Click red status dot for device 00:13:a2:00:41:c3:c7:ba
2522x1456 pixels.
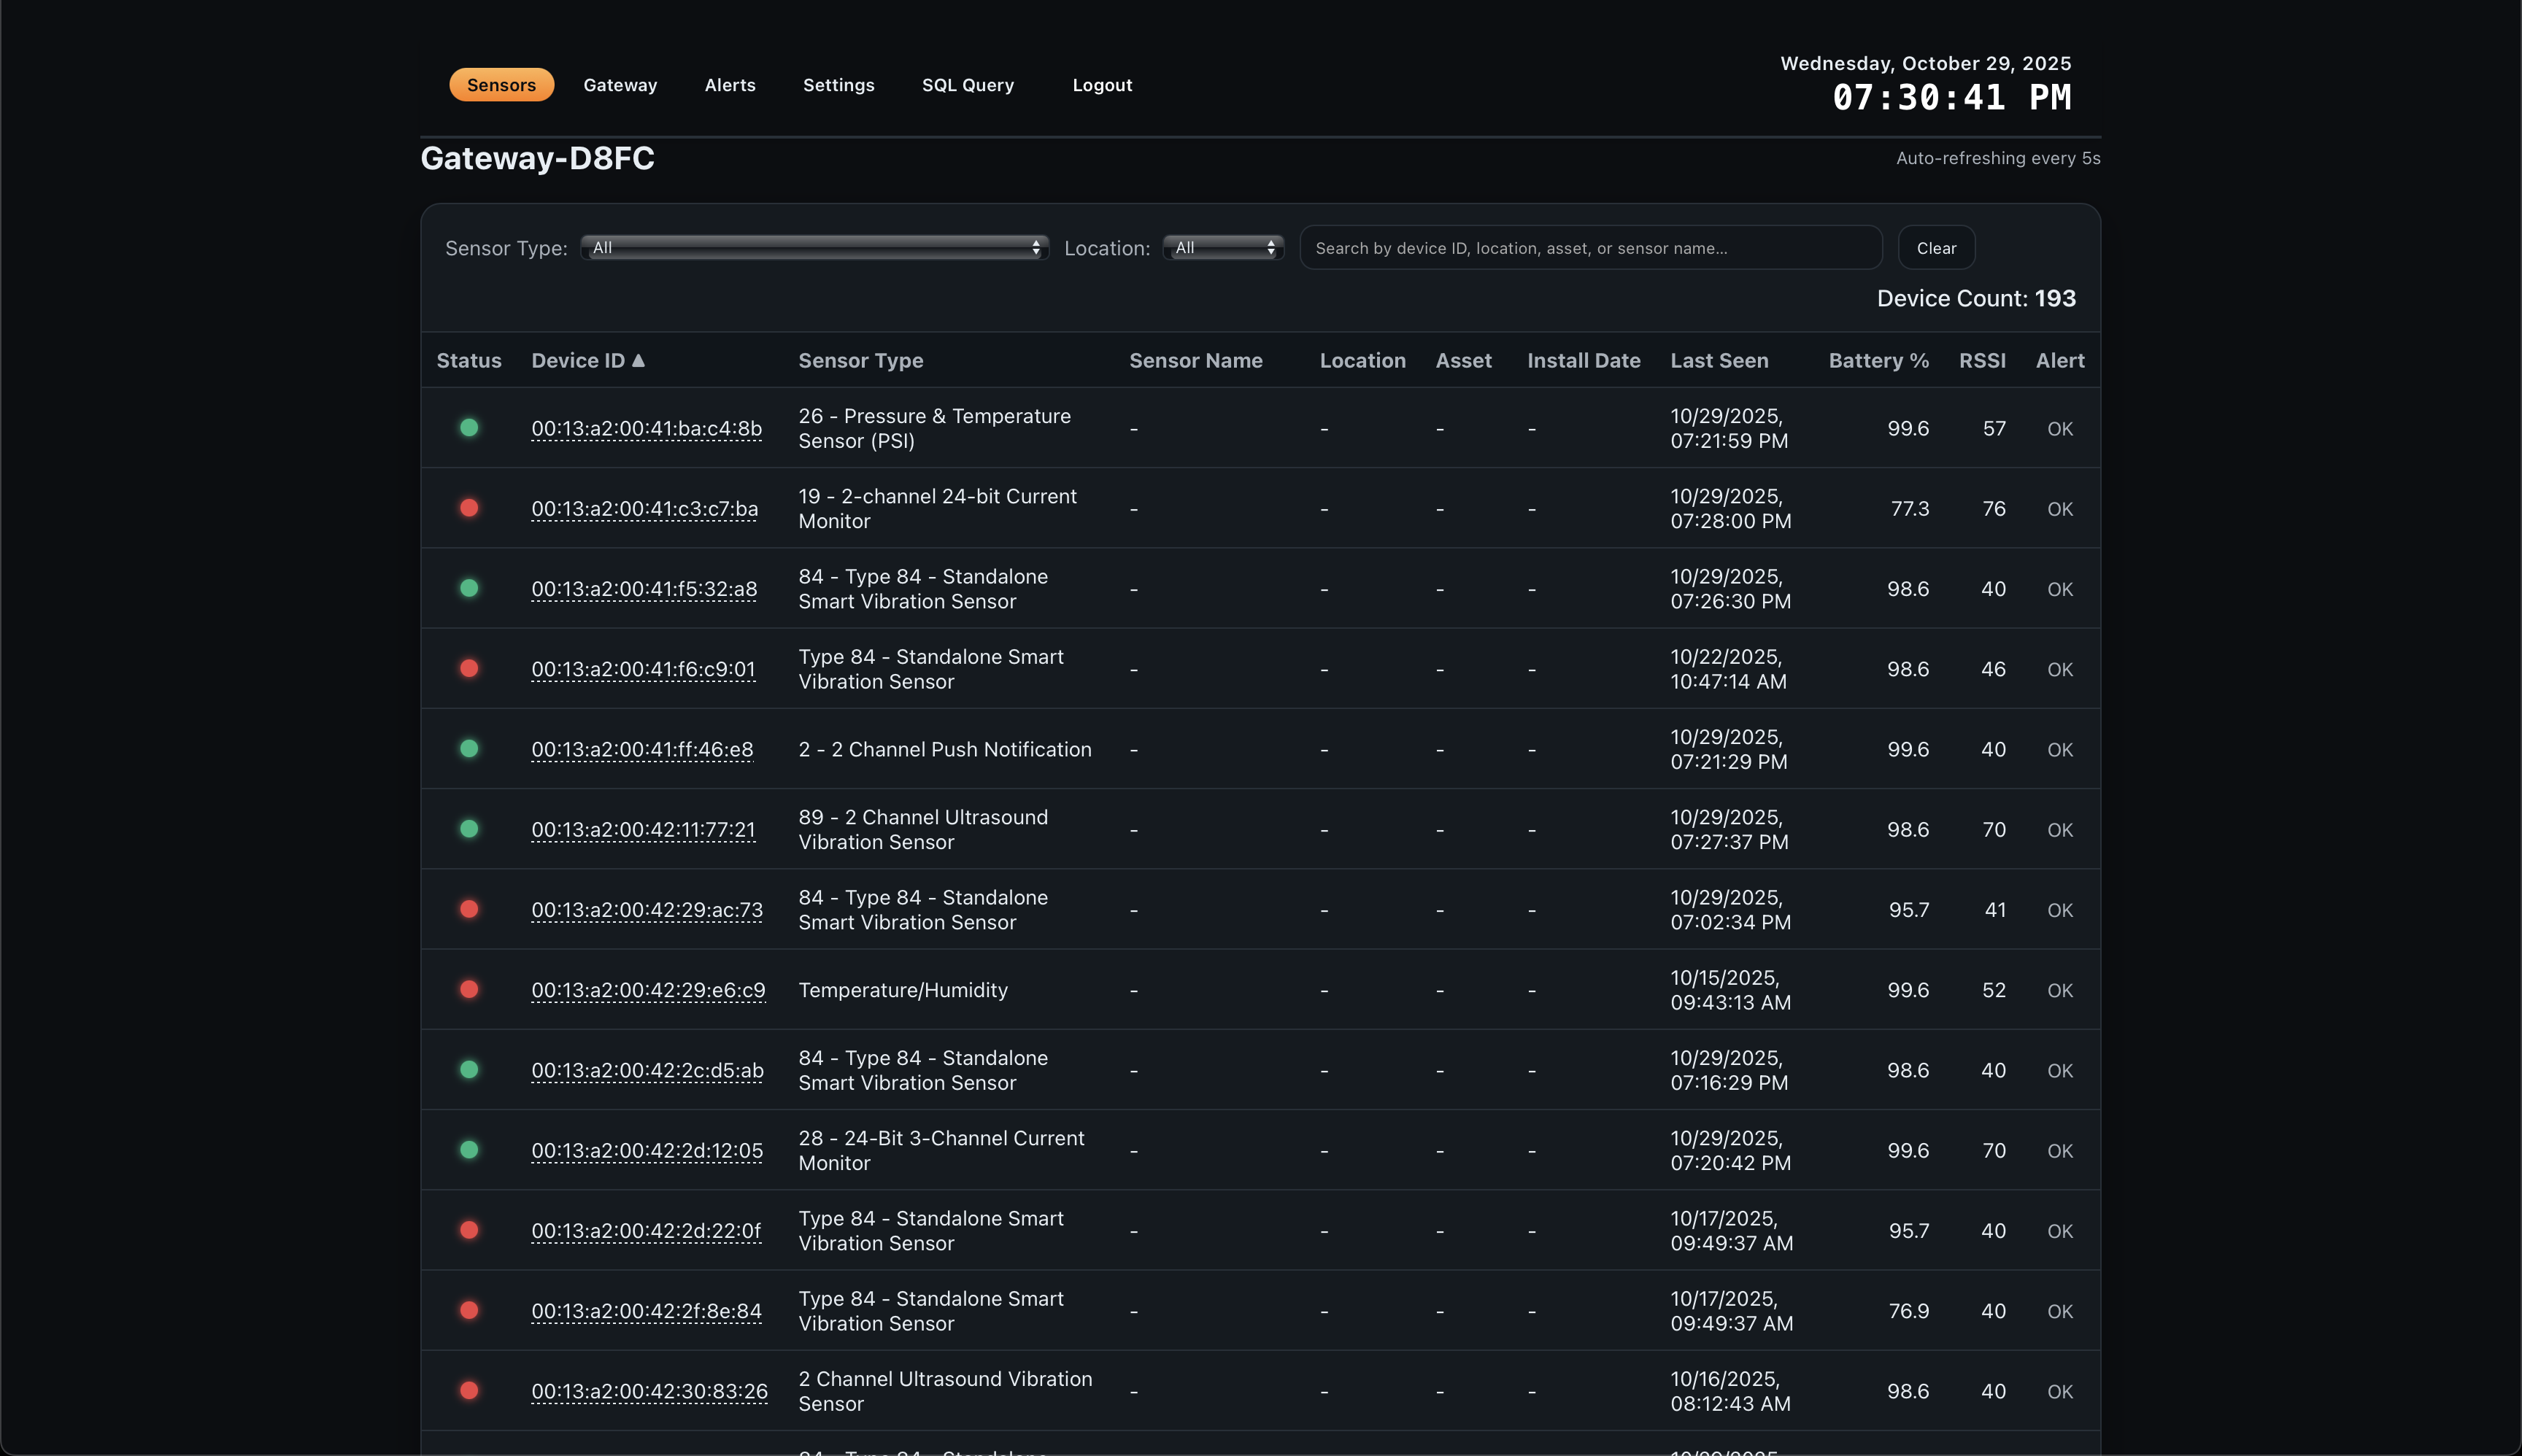coord(468,508)
